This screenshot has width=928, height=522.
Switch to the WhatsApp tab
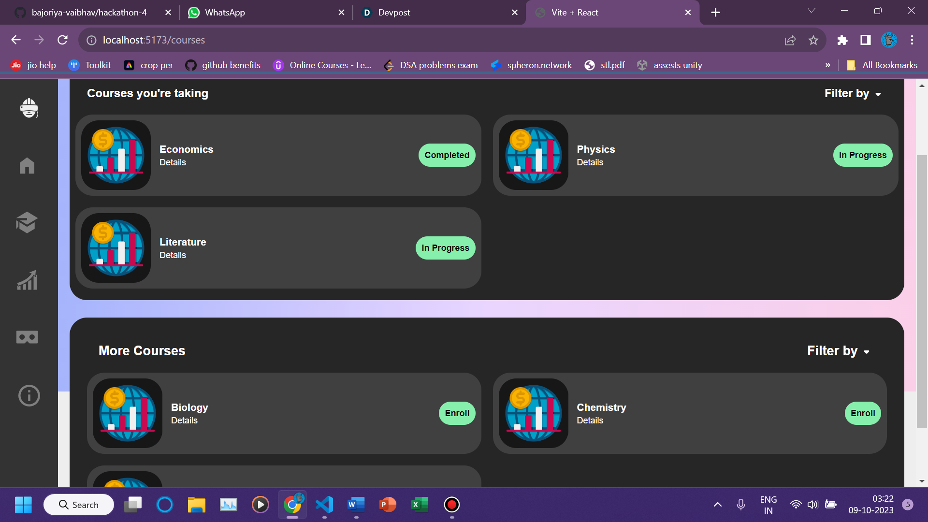225,13
